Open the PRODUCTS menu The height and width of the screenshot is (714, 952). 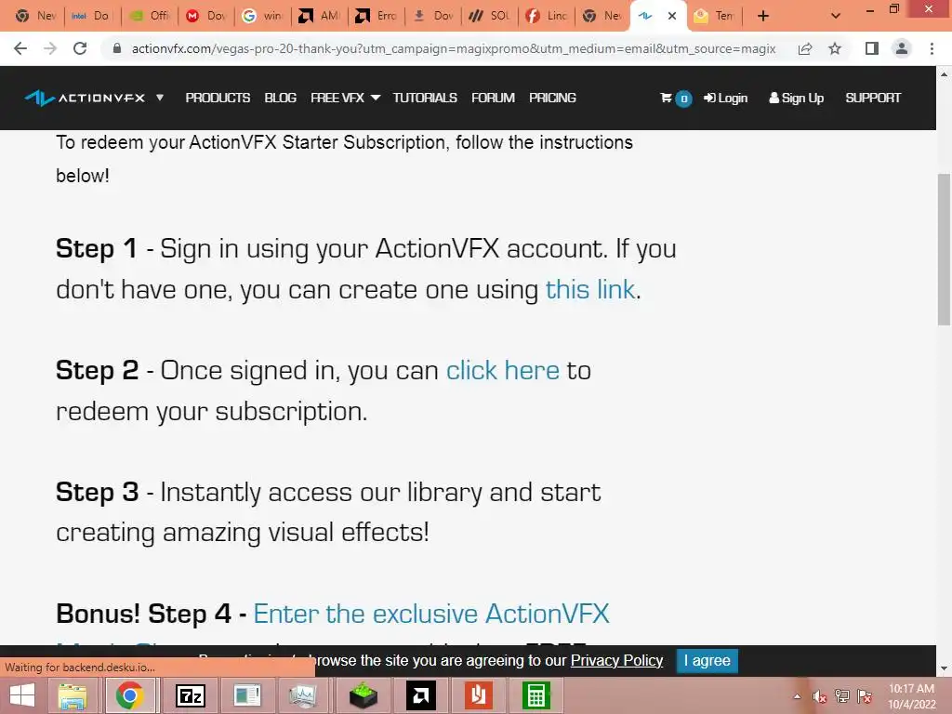pyautogui.click(x=218, y=98)
